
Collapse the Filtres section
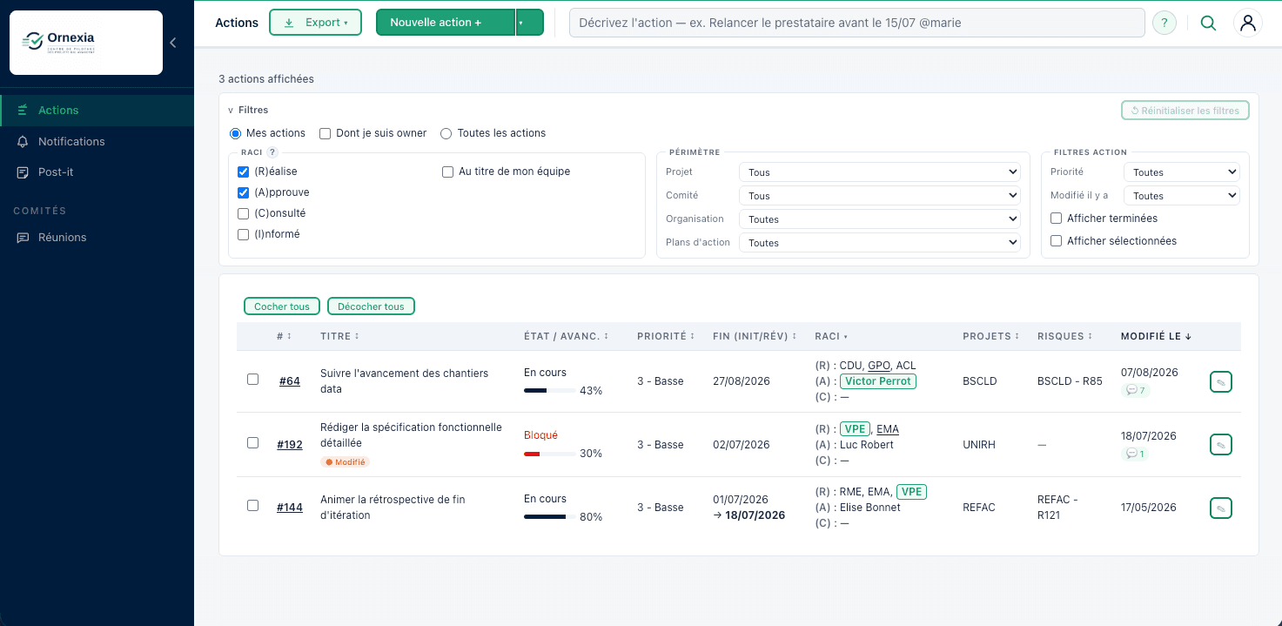pyautogui.click(x=248, y=111)
